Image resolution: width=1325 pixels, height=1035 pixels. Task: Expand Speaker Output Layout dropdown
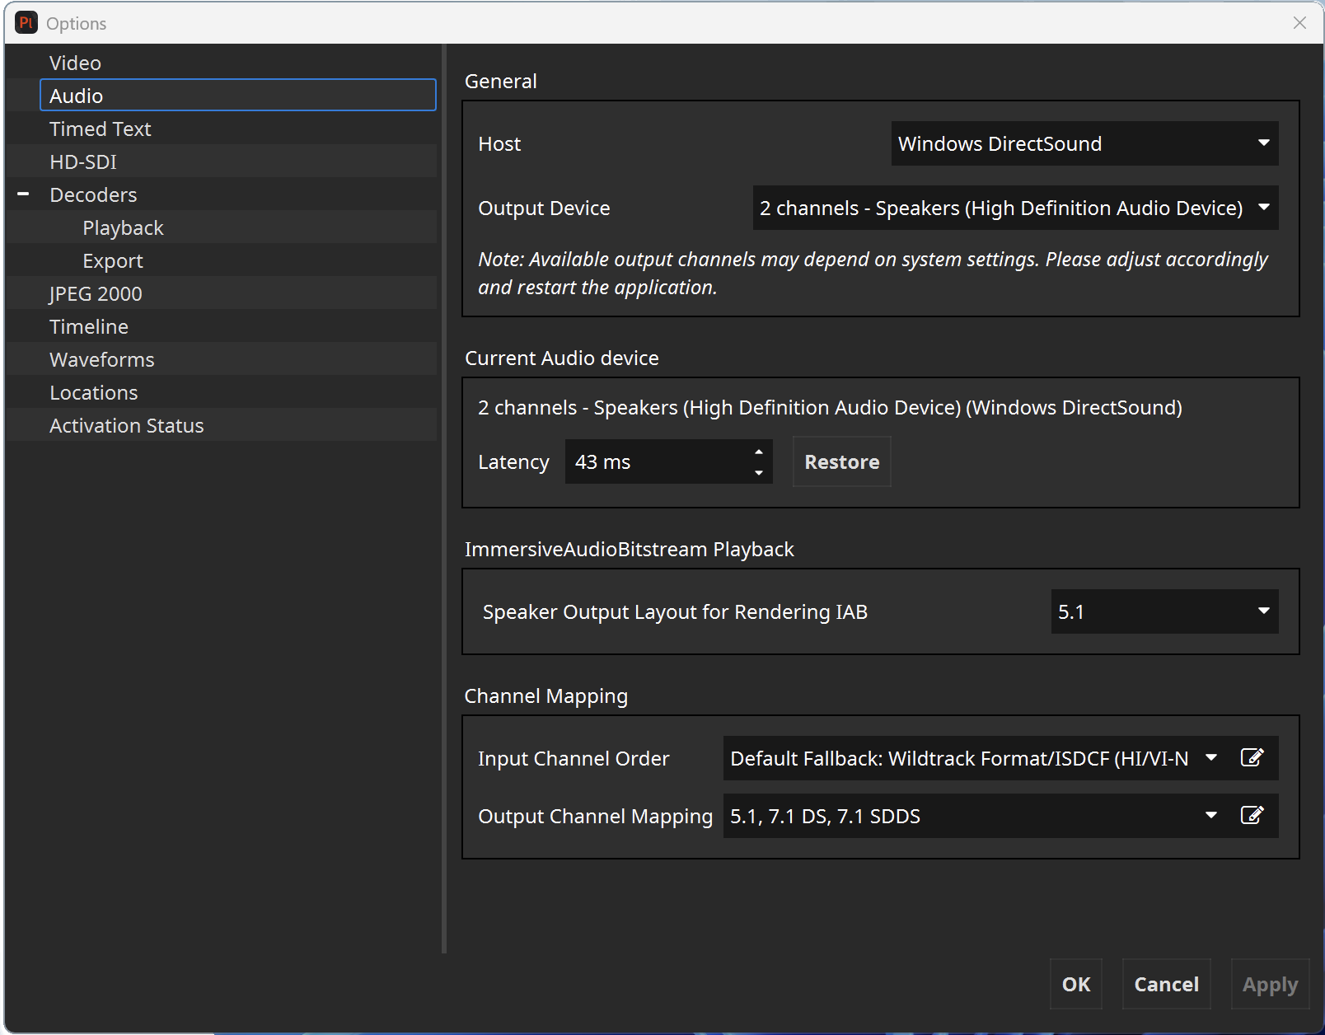coord(1163,611)
